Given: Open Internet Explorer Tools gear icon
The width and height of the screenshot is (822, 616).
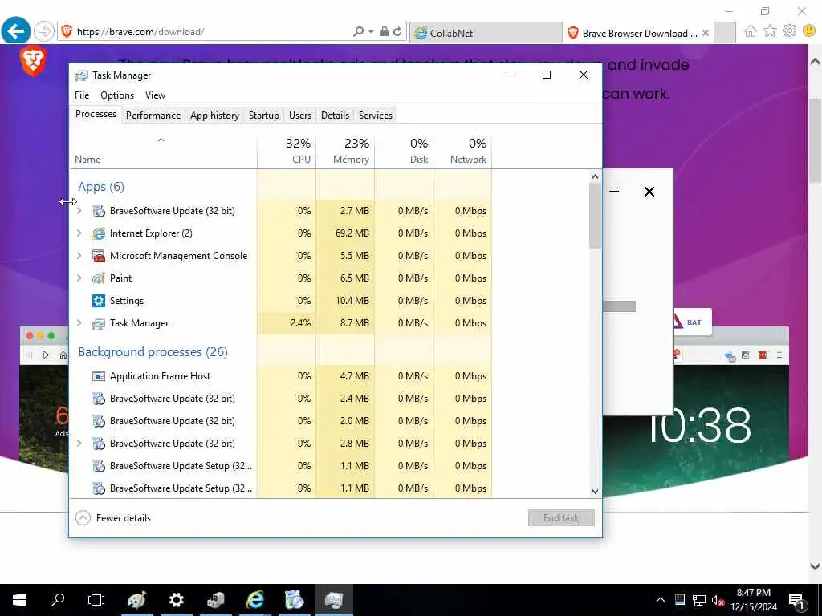Looking at the screenshot, I should coord(790,31).
